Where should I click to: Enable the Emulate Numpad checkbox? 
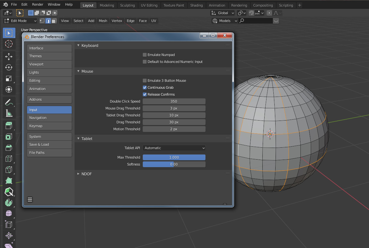(145, 55)
